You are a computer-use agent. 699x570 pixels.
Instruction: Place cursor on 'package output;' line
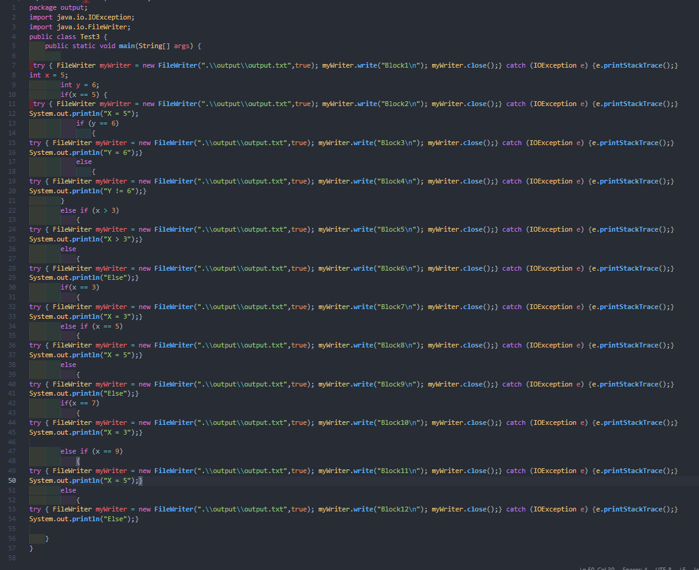59,7
